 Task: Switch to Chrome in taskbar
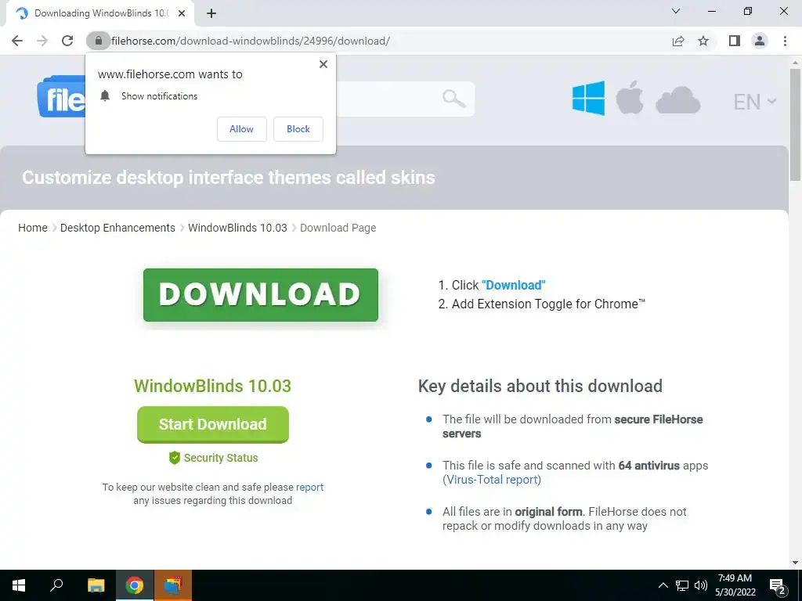click(x=135, y=585)
